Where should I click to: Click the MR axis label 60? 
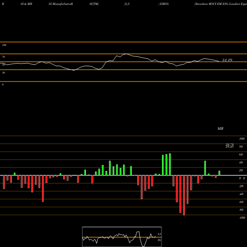click(x=241, y=155)
